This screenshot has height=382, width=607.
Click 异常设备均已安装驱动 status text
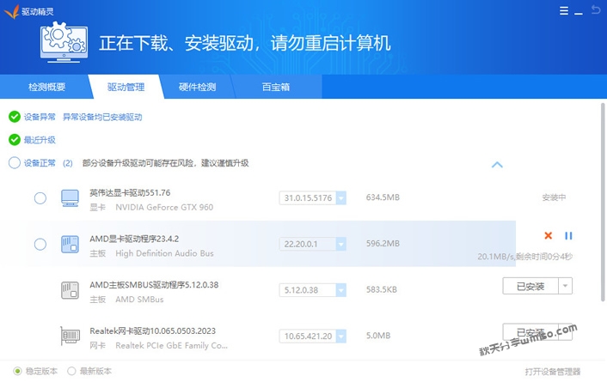pos(102,117)
